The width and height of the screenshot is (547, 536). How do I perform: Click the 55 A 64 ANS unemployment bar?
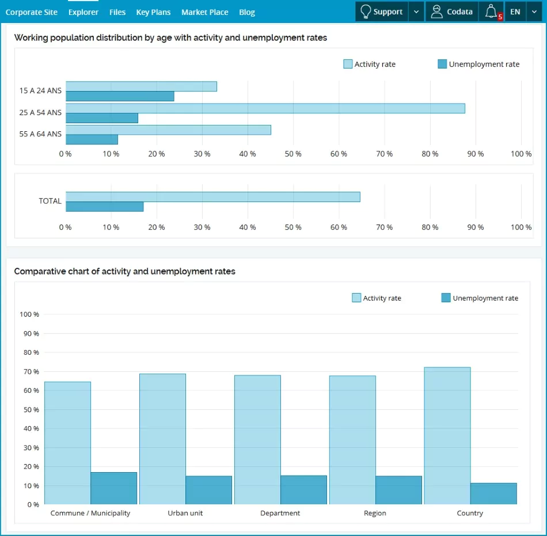click(92, 139)
